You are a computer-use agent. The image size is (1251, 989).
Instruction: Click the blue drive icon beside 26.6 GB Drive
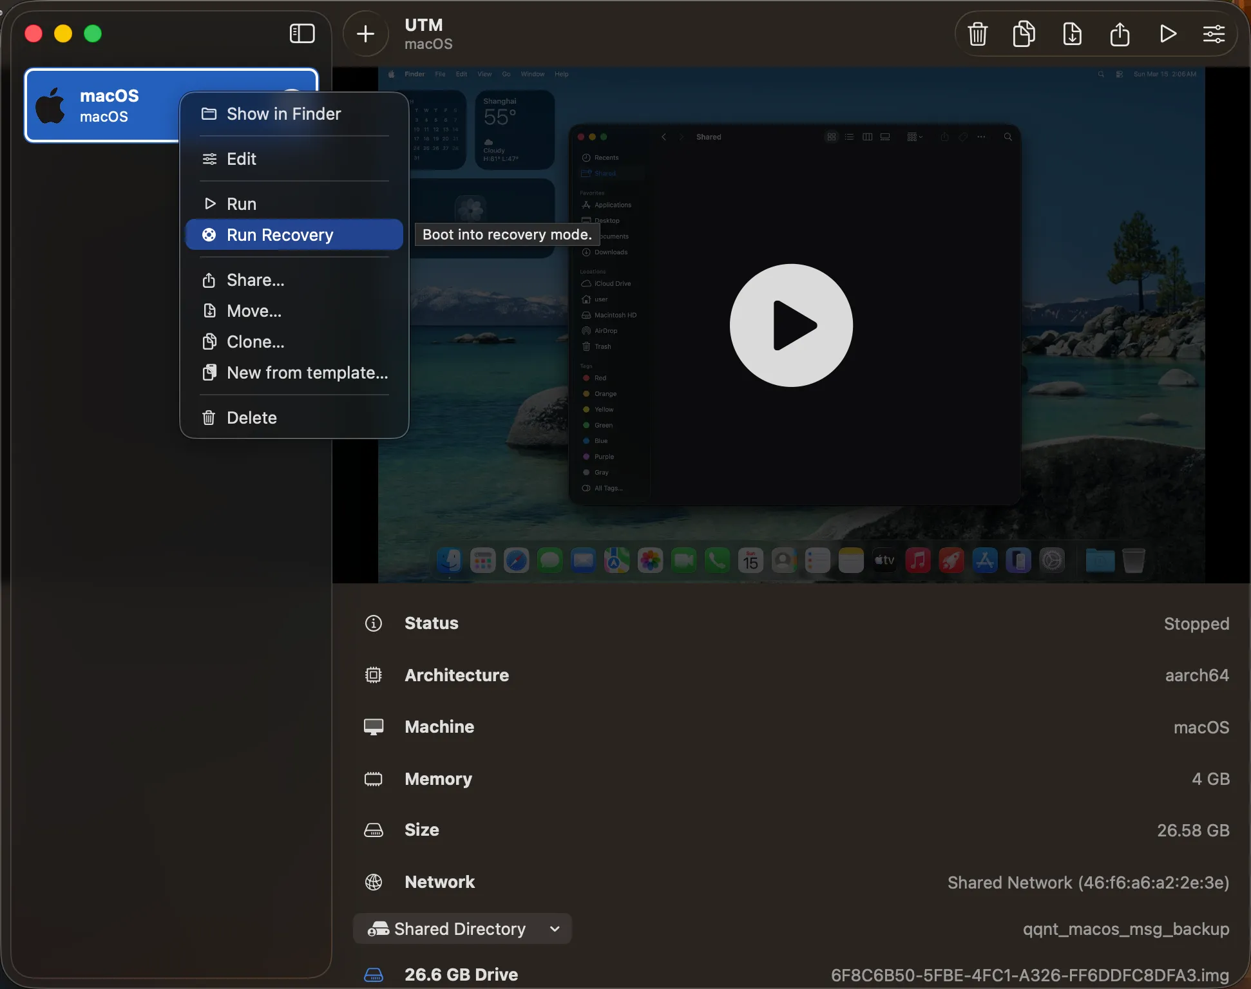click(374, 975)
